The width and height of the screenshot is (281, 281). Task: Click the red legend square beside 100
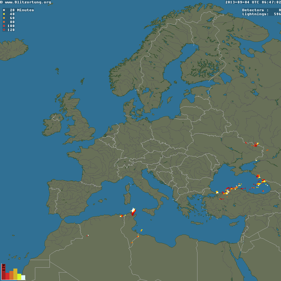tap(4, 26)
